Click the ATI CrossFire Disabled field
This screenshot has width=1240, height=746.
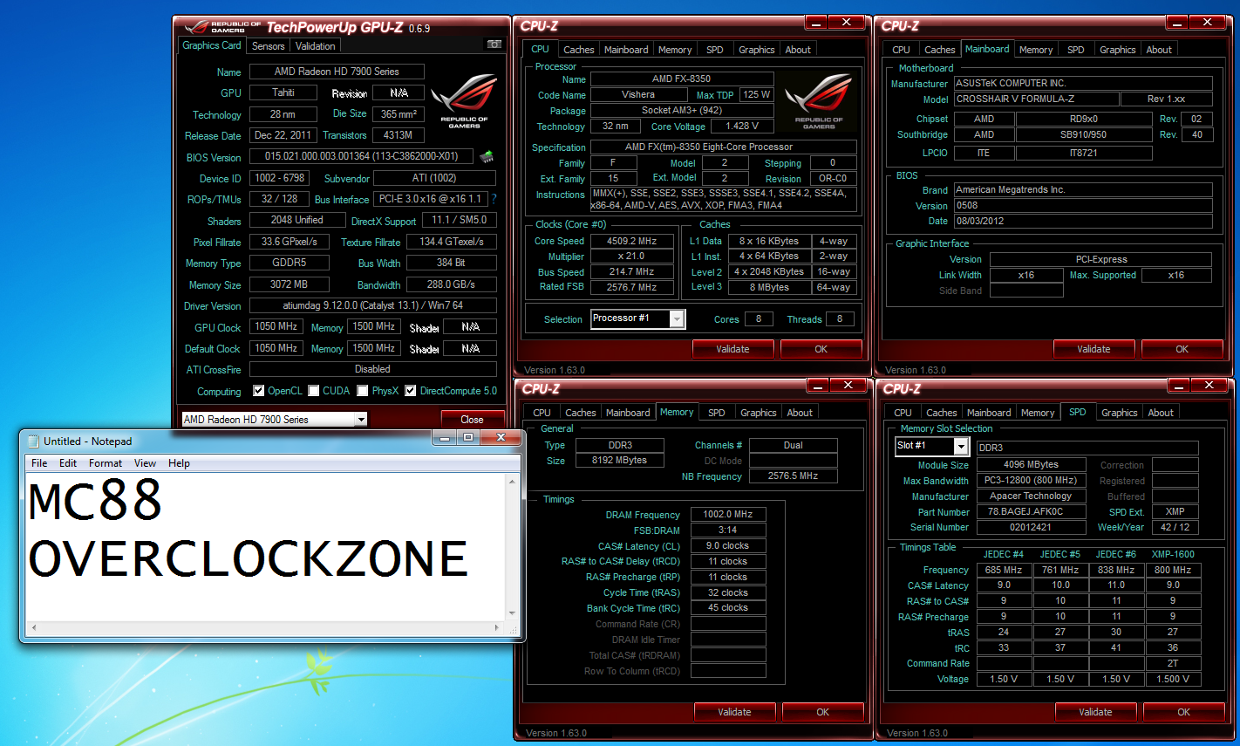click(x=373, y=369)
